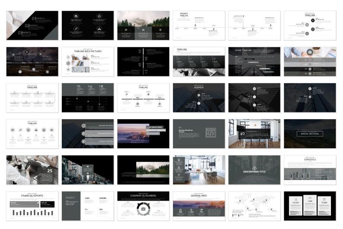Image resolution: width=343 pixels, height=229 pixels.
Task: Open the white timeline slide with a flag marker
Action: pyautogui.click(x=254, y=25)
